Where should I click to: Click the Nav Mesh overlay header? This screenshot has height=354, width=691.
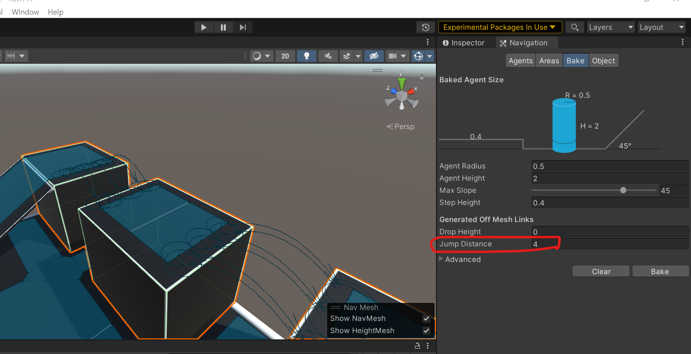point(380,307)
